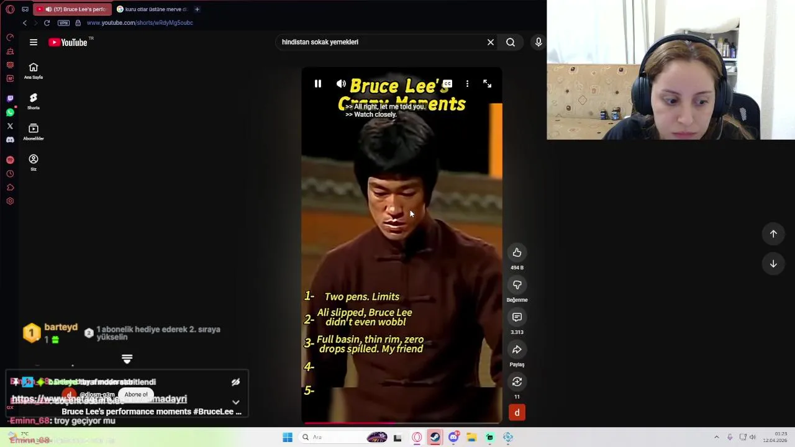Open the taskbar clock showing 01:23
The image size is (795, 447).
(x=775, y=437)
